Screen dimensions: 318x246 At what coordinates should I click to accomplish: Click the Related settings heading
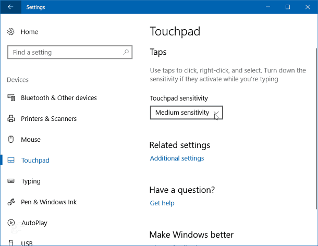click(x=180, y=145)
